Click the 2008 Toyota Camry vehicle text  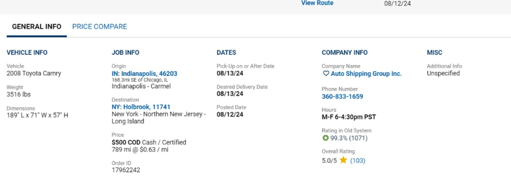click(x=34, y=74)
